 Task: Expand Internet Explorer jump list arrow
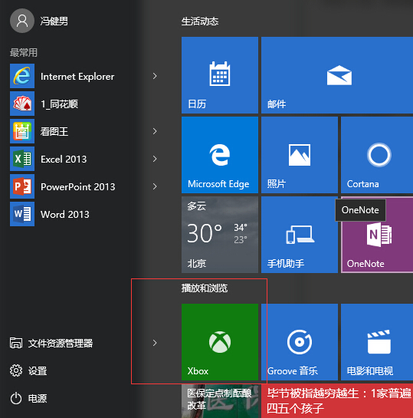155,76
